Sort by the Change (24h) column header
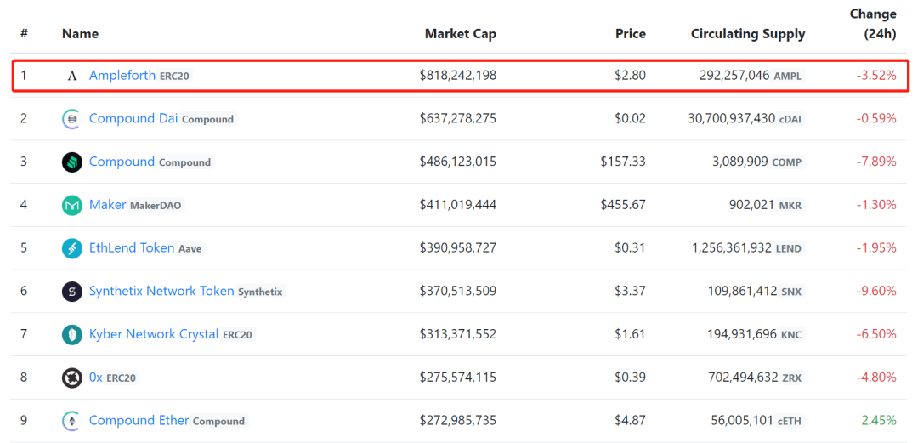Screen dimensions: 918x443 click(x=873, y=24)
